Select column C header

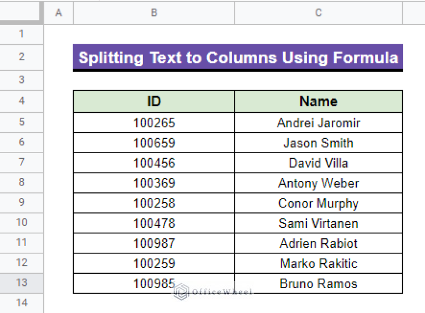[x=318, y=13]
